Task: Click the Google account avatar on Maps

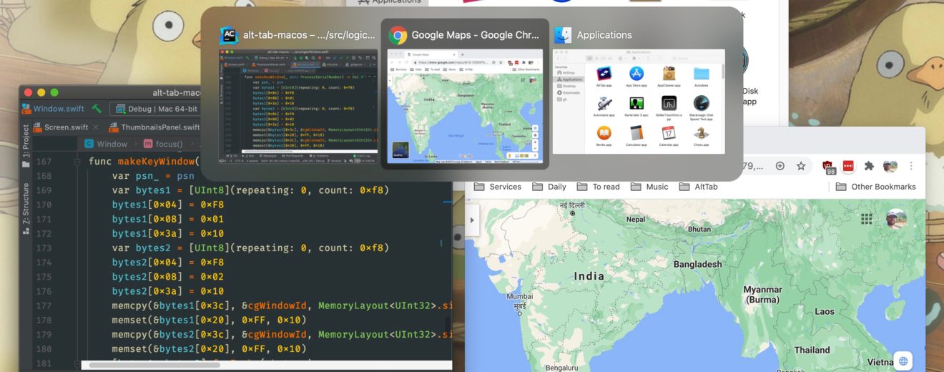Action: pos(896,219)
